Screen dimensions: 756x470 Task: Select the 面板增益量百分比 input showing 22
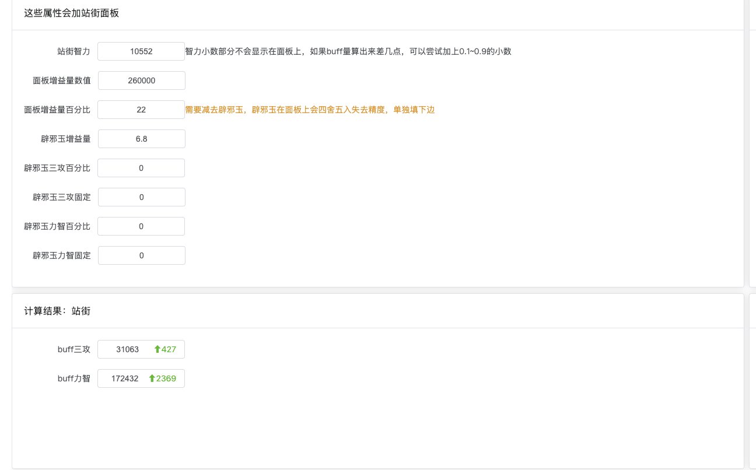coord(141,110)
